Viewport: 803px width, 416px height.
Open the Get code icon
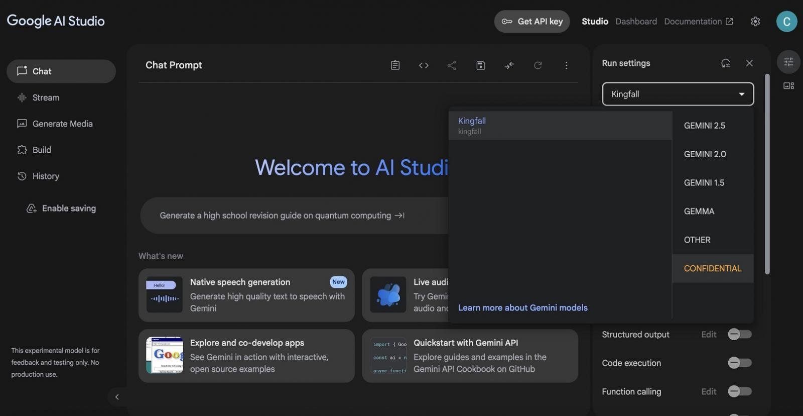point(424,65)
